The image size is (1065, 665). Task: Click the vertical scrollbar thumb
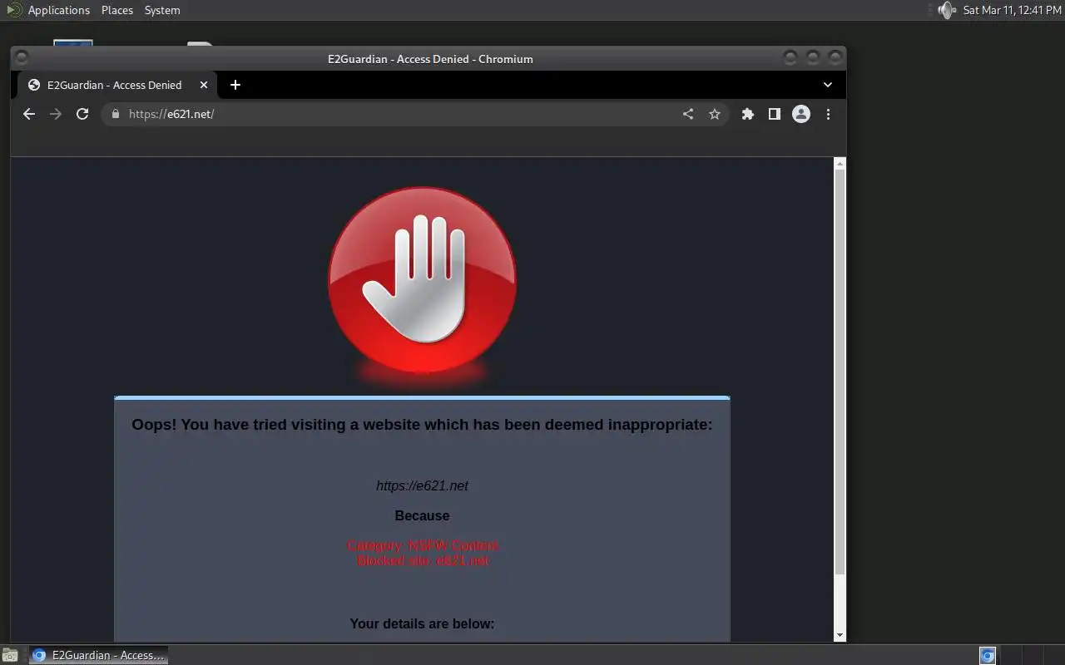pos(840,372)
